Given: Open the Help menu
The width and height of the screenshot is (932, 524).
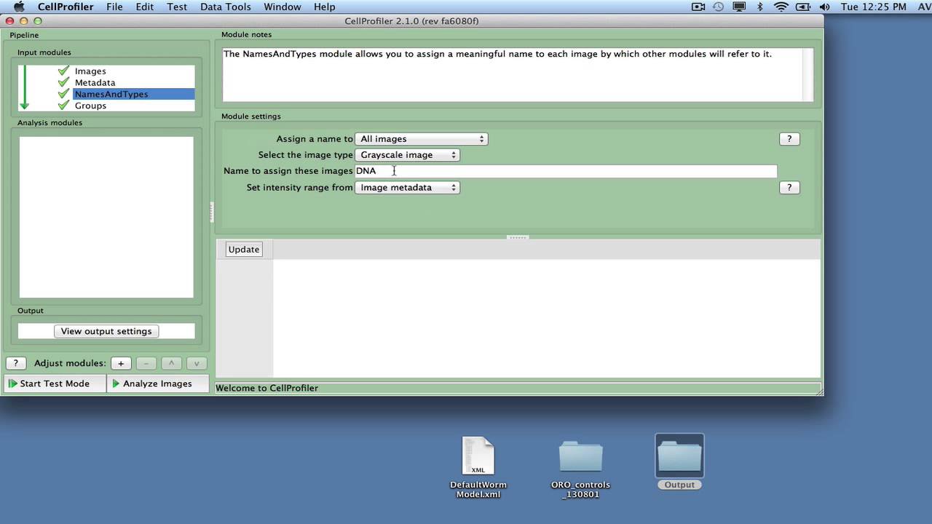Looking at the screenshot, I should (x=325, y=7).
